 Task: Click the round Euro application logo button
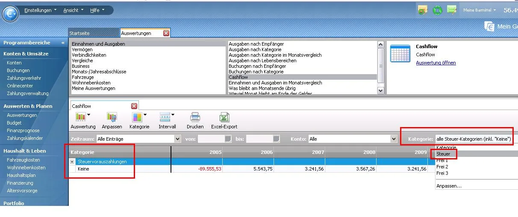pos(10,14)
